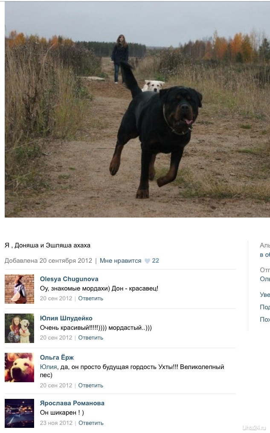
Task: Click the '23 ноя 2012' comment date
Action: click(x=56, y=423)
